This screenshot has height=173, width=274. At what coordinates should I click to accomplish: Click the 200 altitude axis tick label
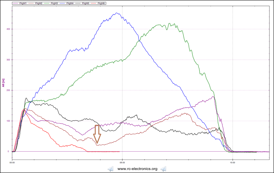pos(8,90)
